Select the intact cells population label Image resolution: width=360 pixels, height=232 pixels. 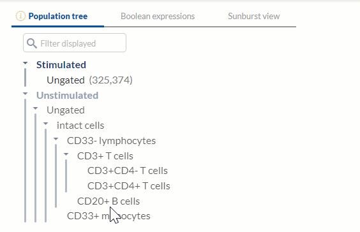tap(80, 126)
